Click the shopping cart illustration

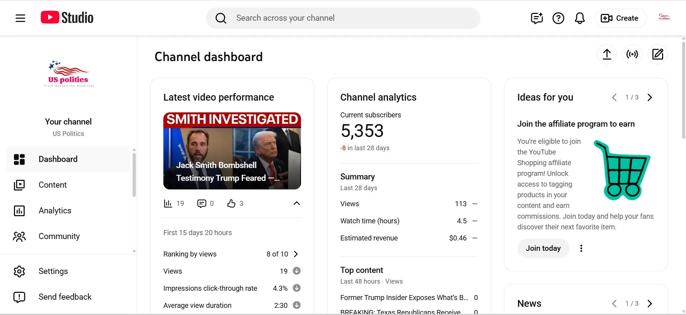tap(622, 170)
